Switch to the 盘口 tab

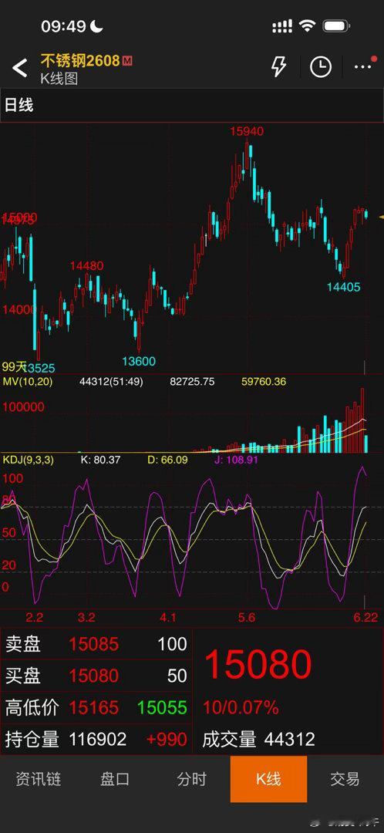[x=115, y=779]
